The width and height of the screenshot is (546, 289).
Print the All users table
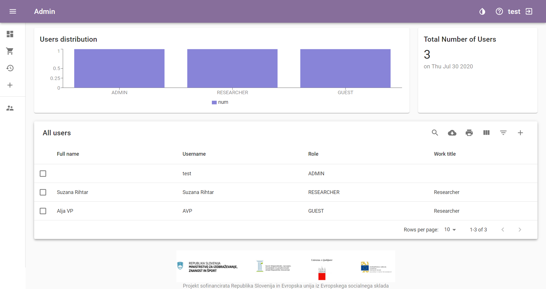(x=469, y=133)
